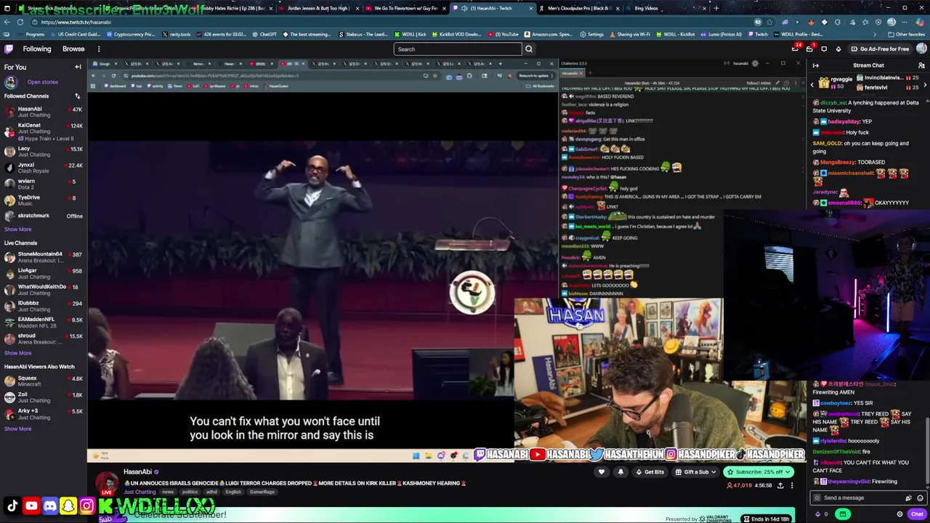Switch to Men's Cloudpulse Pro browser tab

tap(578, 8)
